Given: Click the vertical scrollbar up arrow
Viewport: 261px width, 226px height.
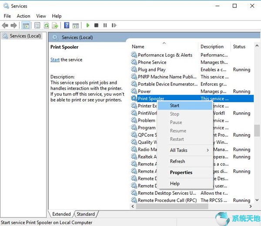Looking at the screenshot, I should [257, 45].
